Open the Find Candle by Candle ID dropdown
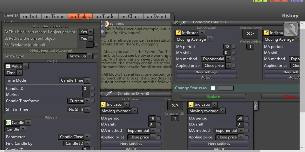 (x=76, y=143)
